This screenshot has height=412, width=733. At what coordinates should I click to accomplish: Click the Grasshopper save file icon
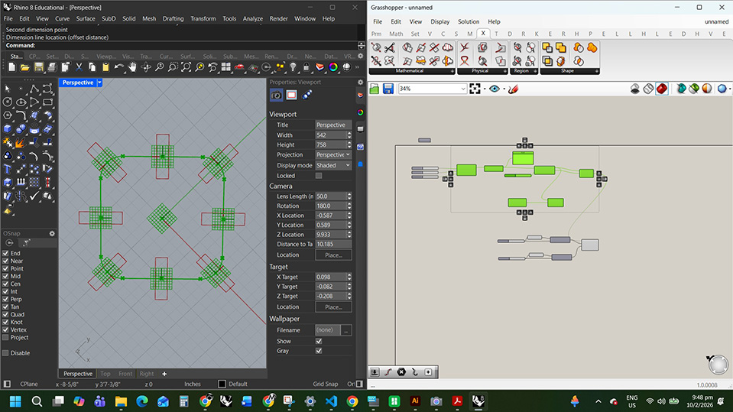point(388,89)
